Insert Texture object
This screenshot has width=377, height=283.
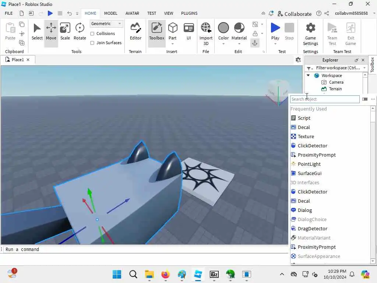point(306,136)
